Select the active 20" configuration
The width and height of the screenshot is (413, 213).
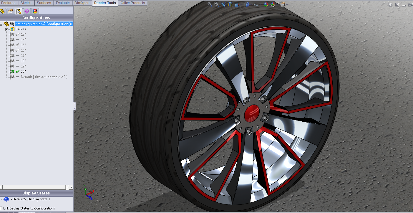[23, 72]
